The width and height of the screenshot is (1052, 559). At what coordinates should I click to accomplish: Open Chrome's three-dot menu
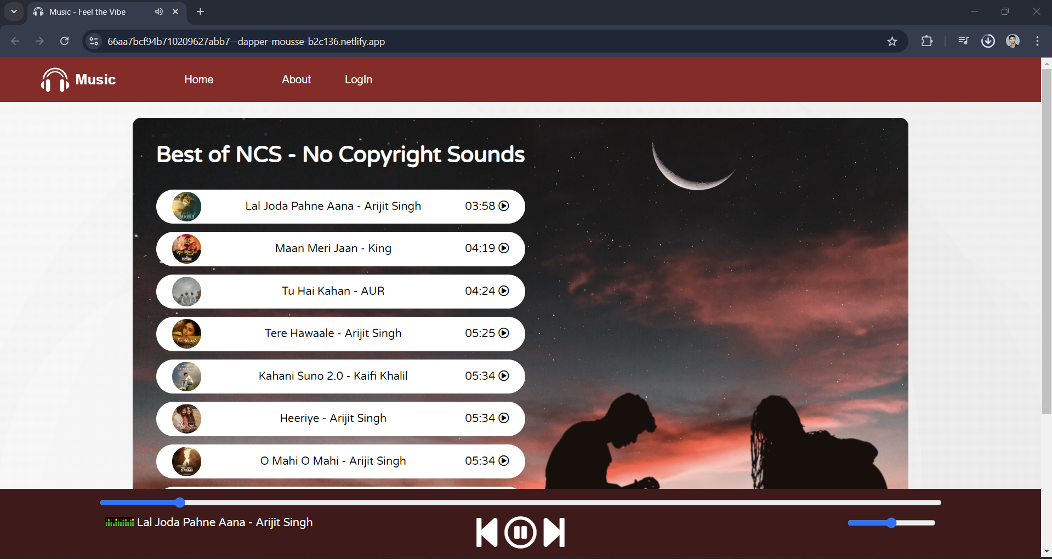[x=1037, y=42]
